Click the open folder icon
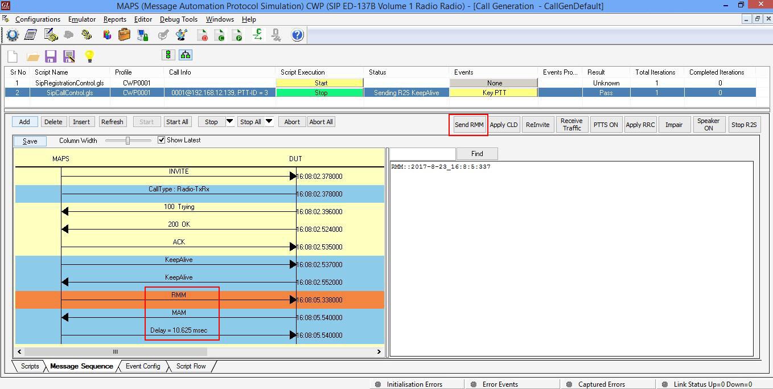The image size is (773, 389). (32, 56)
